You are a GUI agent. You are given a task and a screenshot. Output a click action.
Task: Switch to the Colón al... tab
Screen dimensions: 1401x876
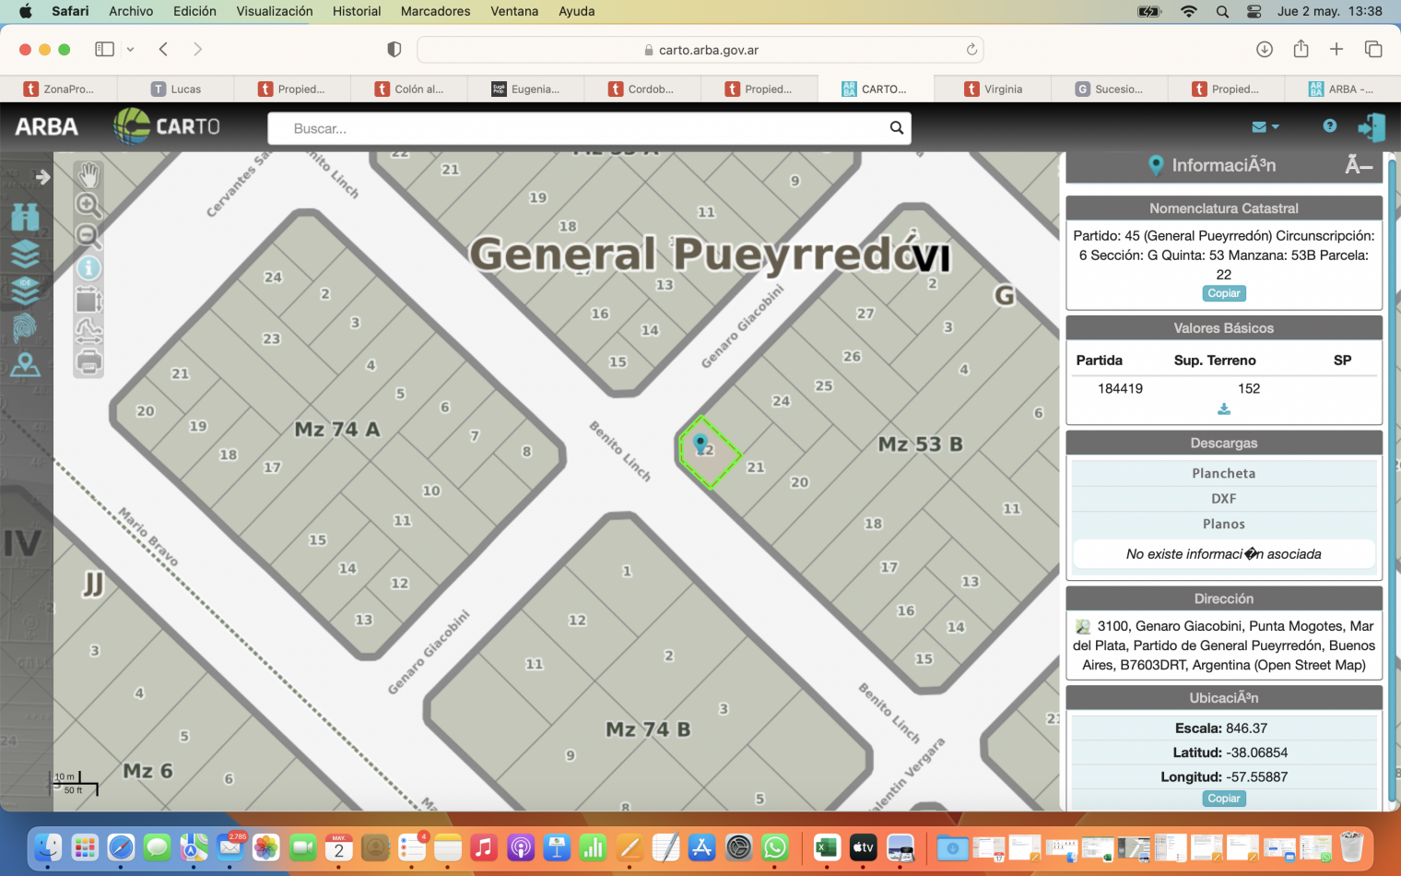tap(409, 89)
